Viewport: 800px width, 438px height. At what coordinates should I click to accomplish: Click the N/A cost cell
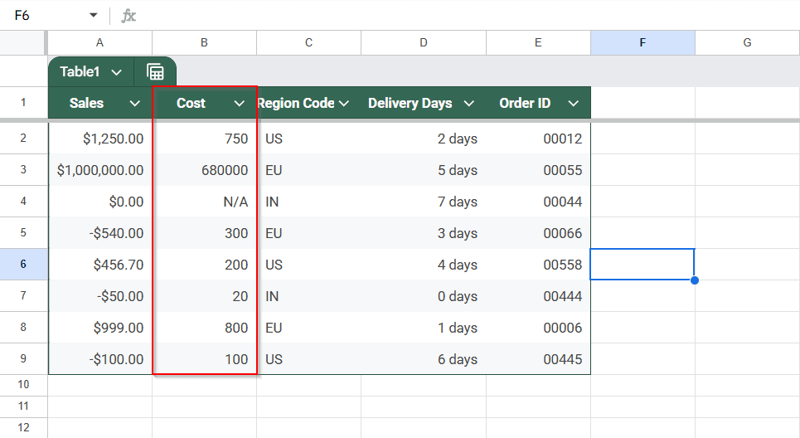(205, 202)
